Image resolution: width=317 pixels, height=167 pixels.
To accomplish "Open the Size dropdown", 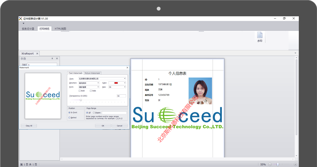I will pos(125,87).
